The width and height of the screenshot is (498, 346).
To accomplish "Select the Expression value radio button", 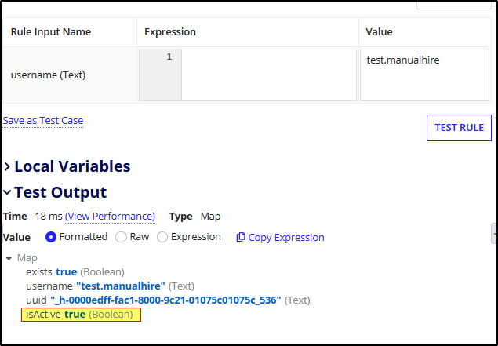I will point(162,237).
